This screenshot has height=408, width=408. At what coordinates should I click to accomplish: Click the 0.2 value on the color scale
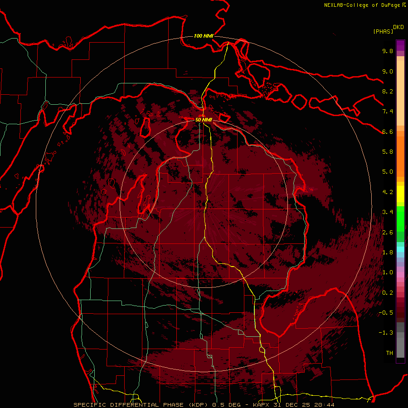click(388, 293)
